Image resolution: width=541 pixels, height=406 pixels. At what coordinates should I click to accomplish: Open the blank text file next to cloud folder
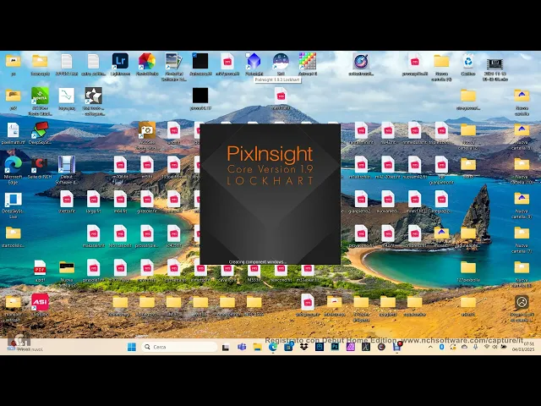[x=67, y=62]
